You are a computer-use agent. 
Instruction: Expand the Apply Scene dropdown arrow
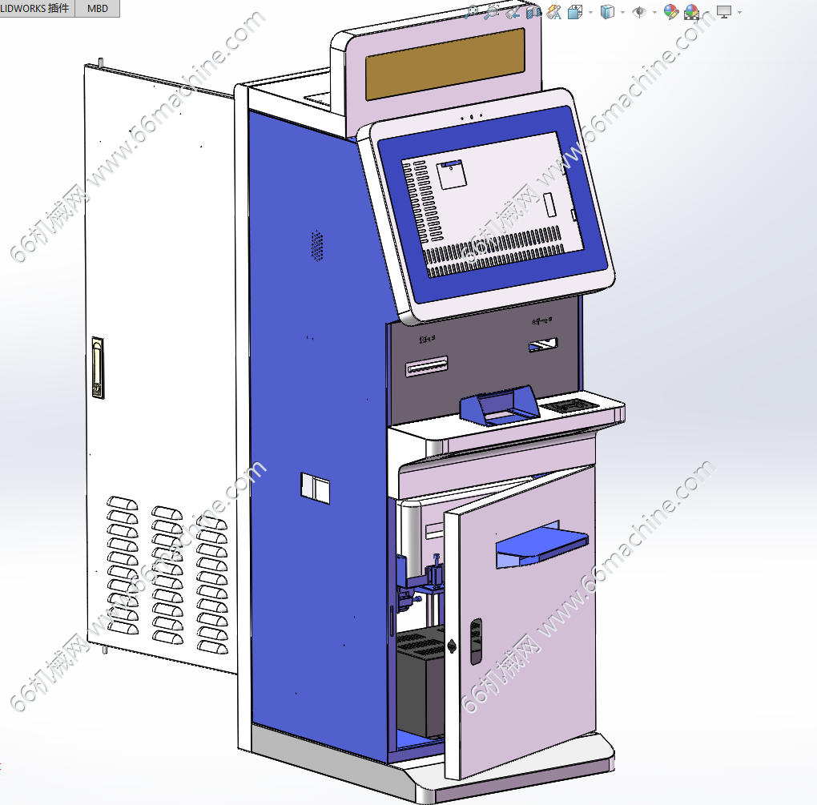pyautogui.click(x=707, y=12)
